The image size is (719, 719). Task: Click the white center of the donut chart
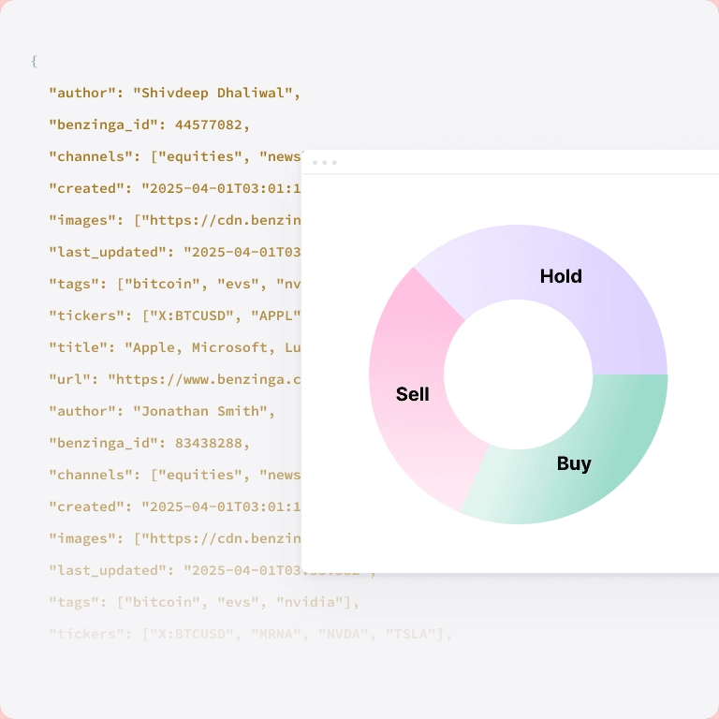pyautogui.click(x=518, y=374)
